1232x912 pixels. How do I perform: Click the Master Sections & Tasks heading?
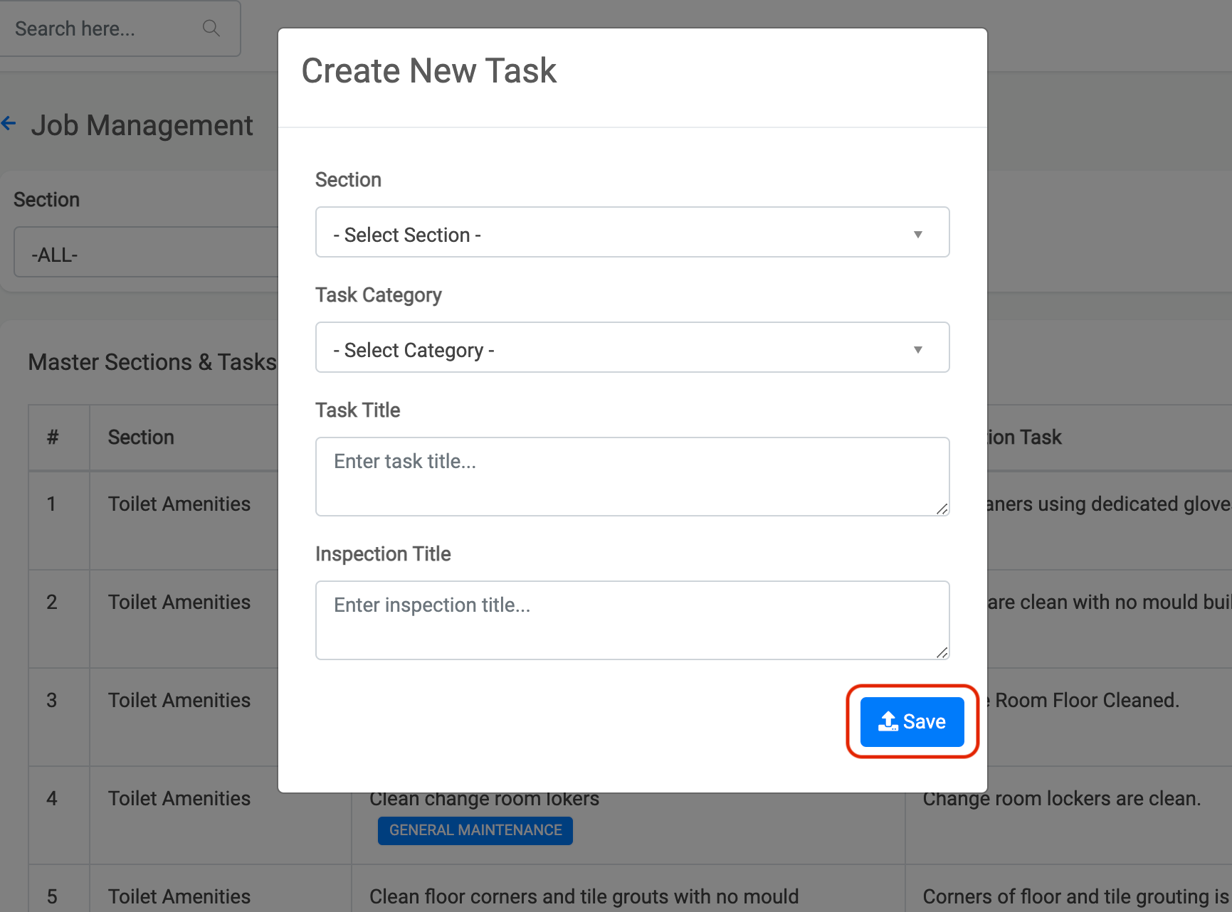point(152,362)
